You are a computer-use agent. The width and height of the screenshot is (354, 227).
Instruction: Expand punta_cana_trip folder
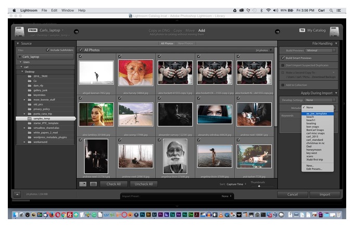click(24, 114)
